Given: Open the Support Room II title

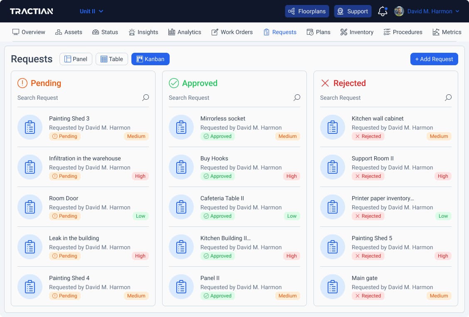Looking at the screenshot, I should [373, 158].
